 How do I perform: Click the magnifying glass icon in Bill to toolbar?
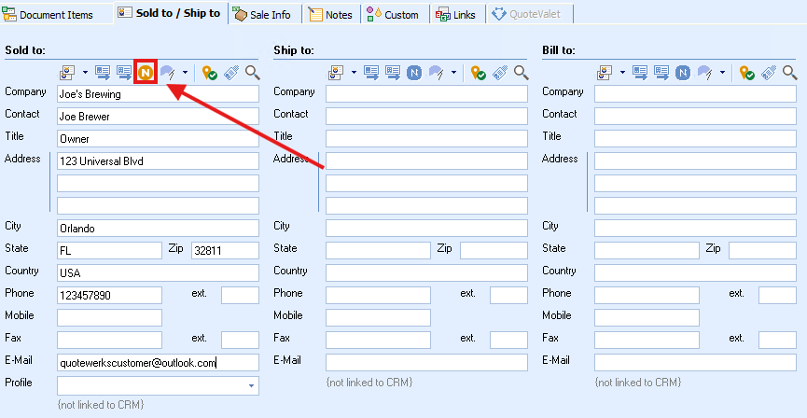point(788,72)
